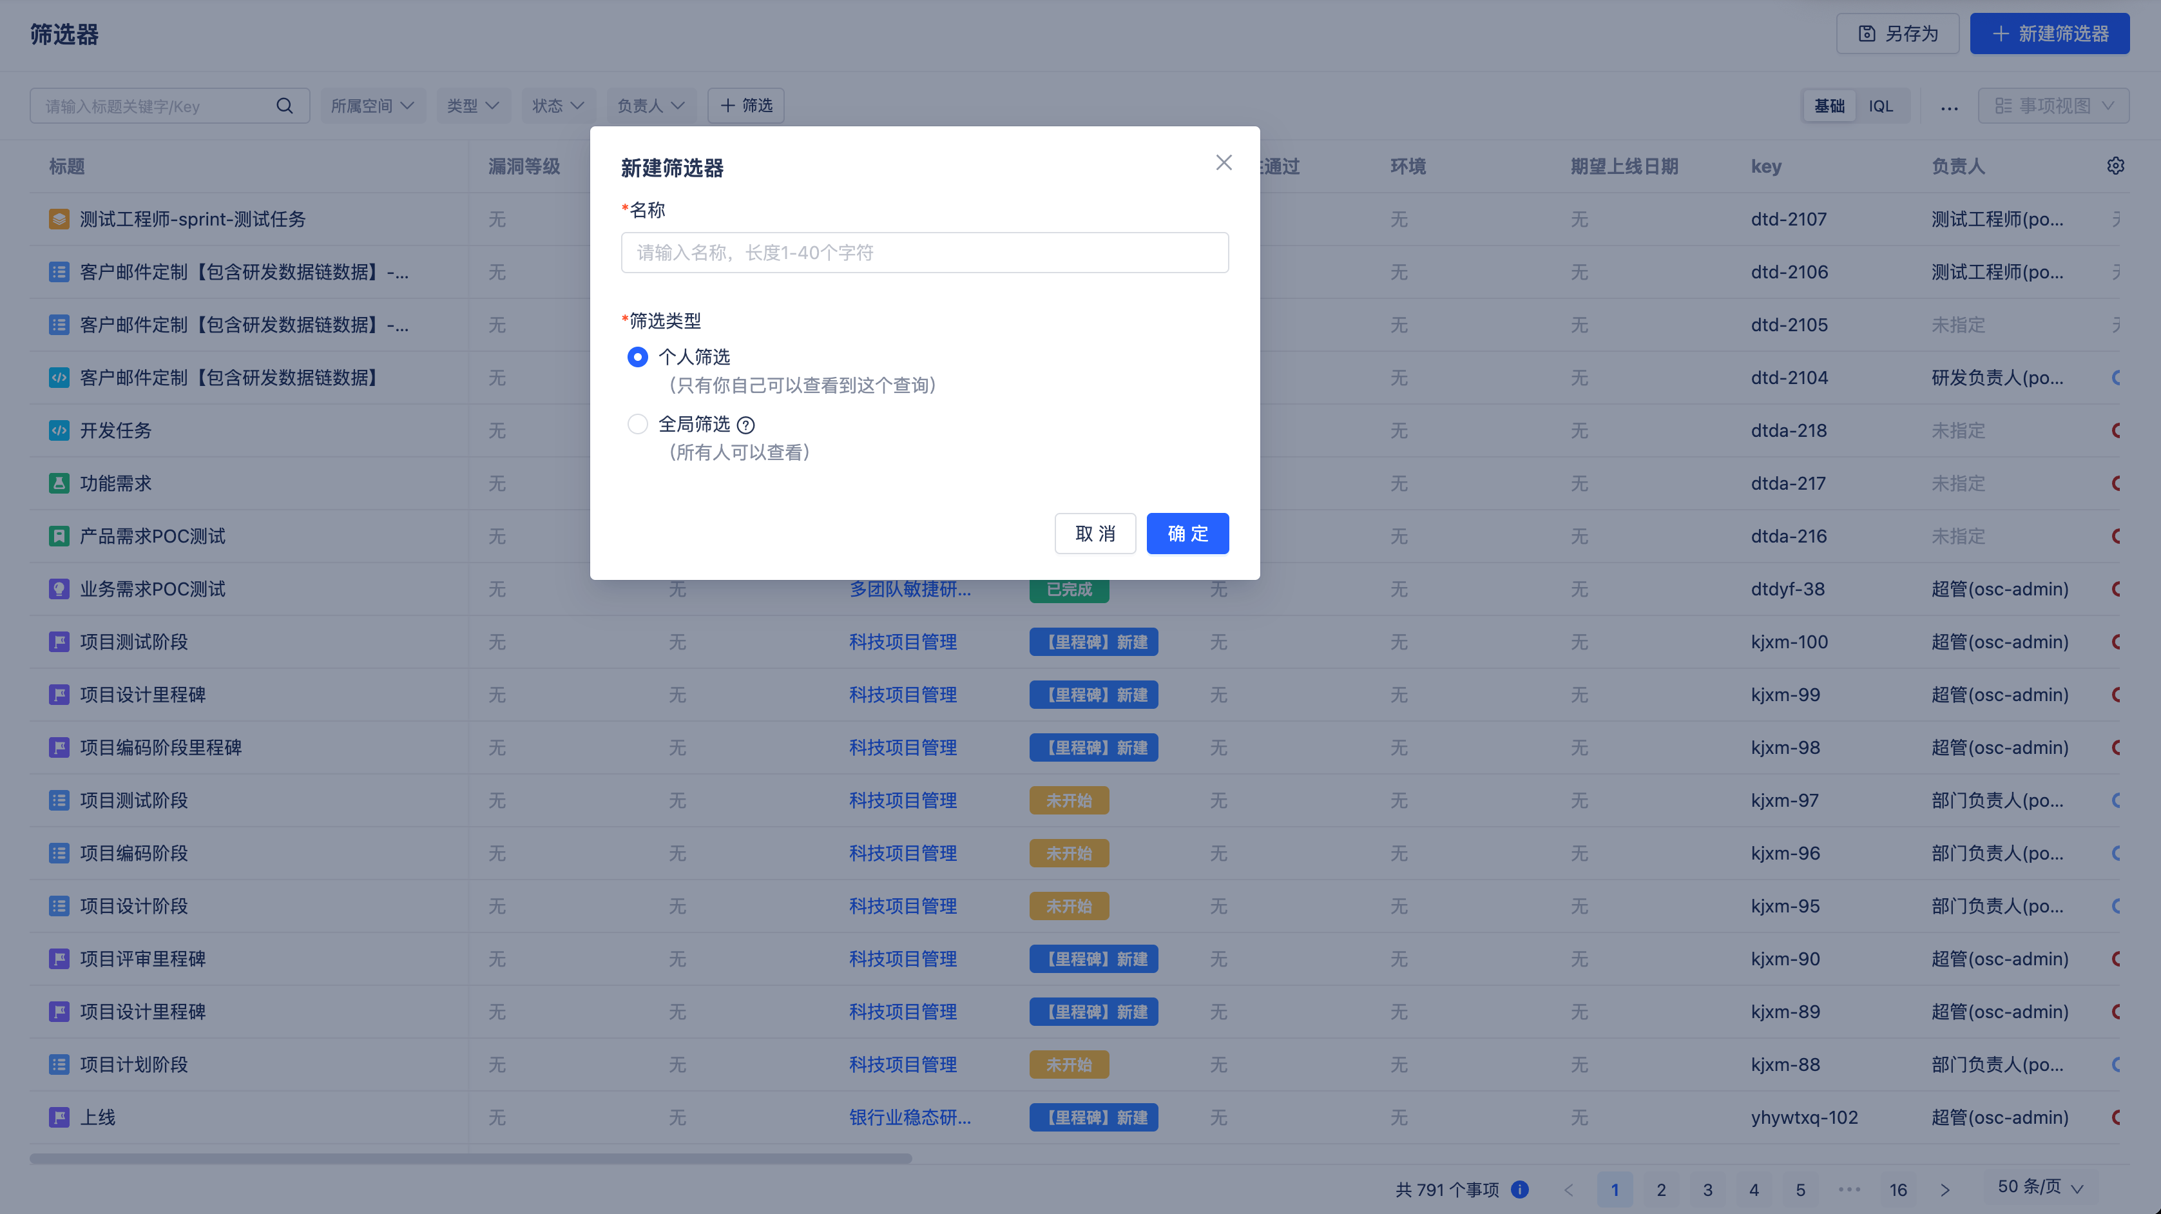Click the horizontal table scrollbar
This screenshot has width=2161, height=1214.
[470, 1159]
